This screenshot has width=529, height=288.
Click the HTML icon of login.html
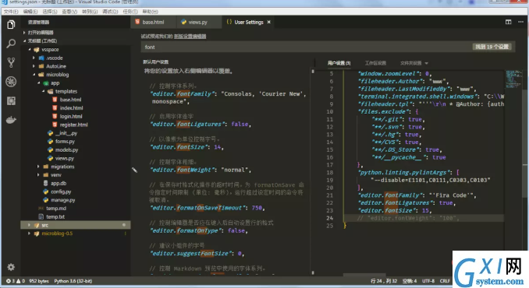point(55,117)
